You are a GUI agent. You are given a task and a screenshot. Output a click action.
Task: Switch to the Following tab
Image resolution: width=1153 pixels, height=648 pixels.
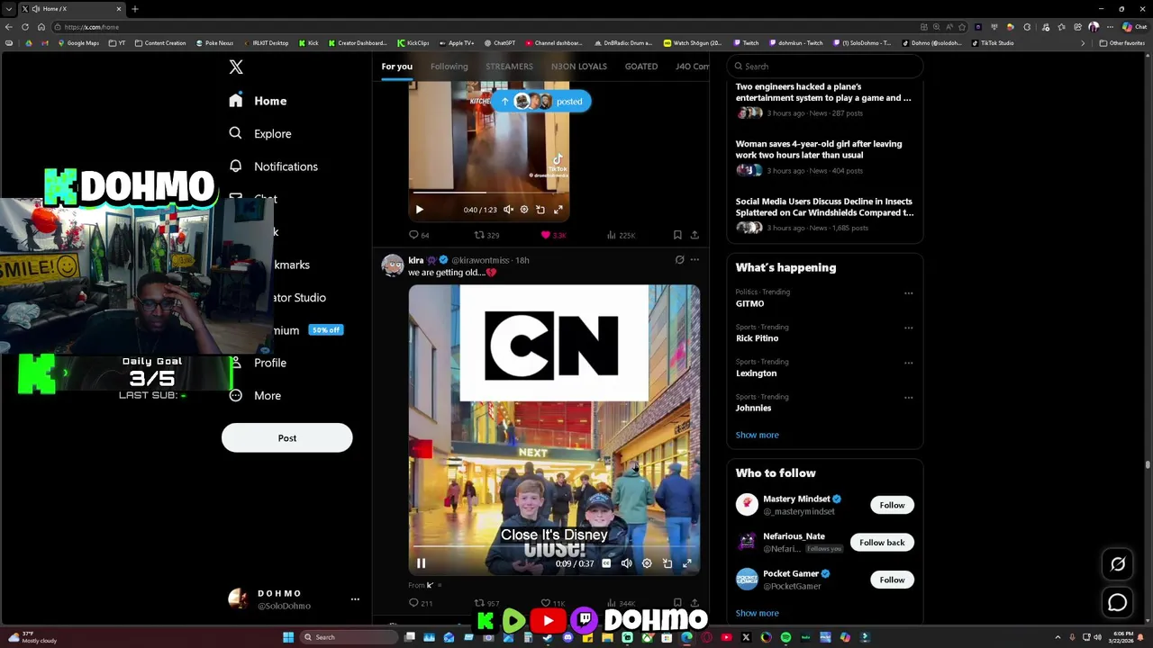(449, 67)
